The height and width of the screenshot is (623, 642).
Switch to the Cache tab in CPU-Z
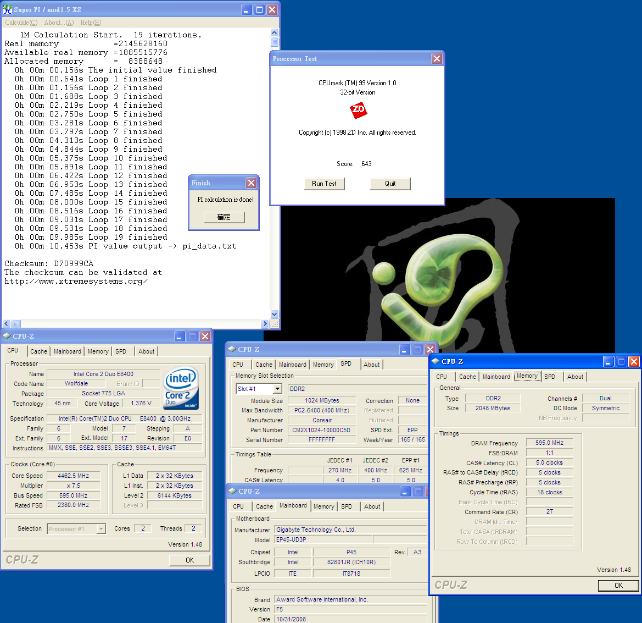[x=38, y=351]
